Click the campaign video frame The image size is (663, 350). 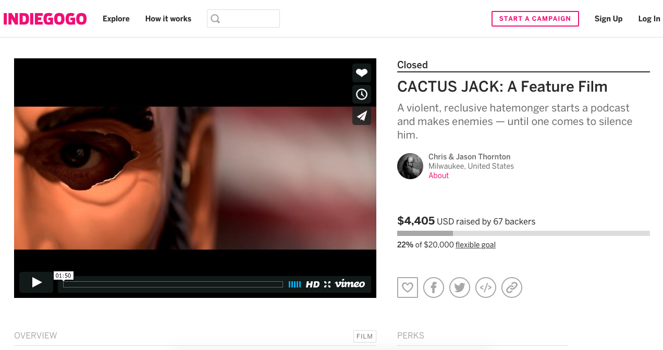pyautogui.click(x=195, y=178)
